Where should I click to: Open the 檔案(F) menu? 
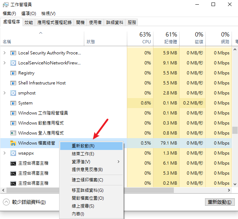[x=9, y=14]
